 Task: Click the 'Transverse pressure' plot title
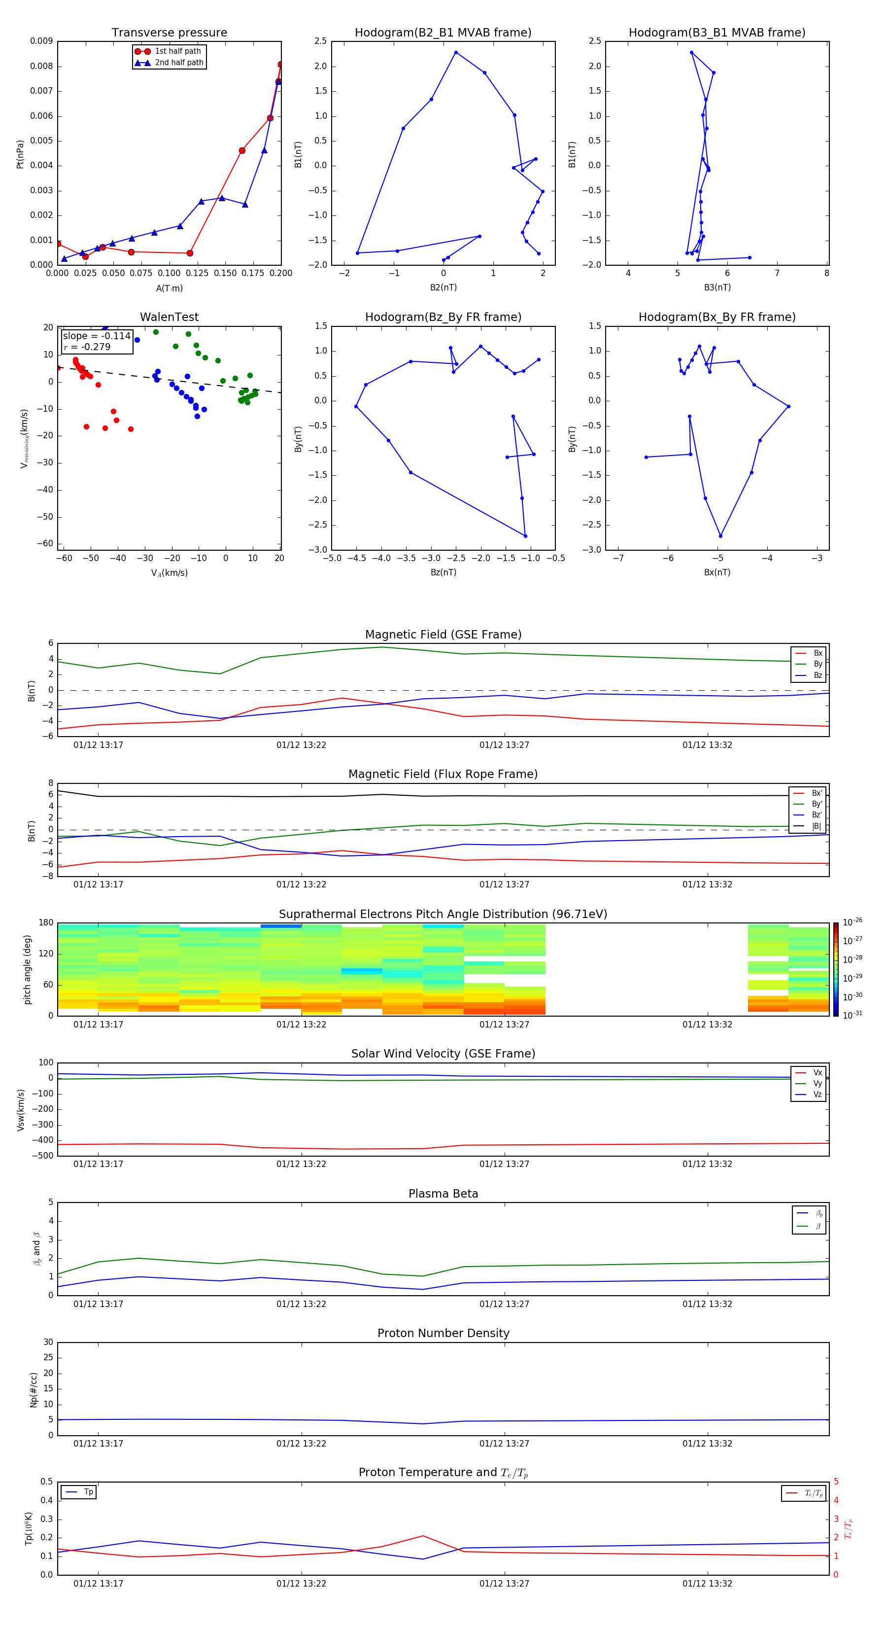[x=169, y=33]
